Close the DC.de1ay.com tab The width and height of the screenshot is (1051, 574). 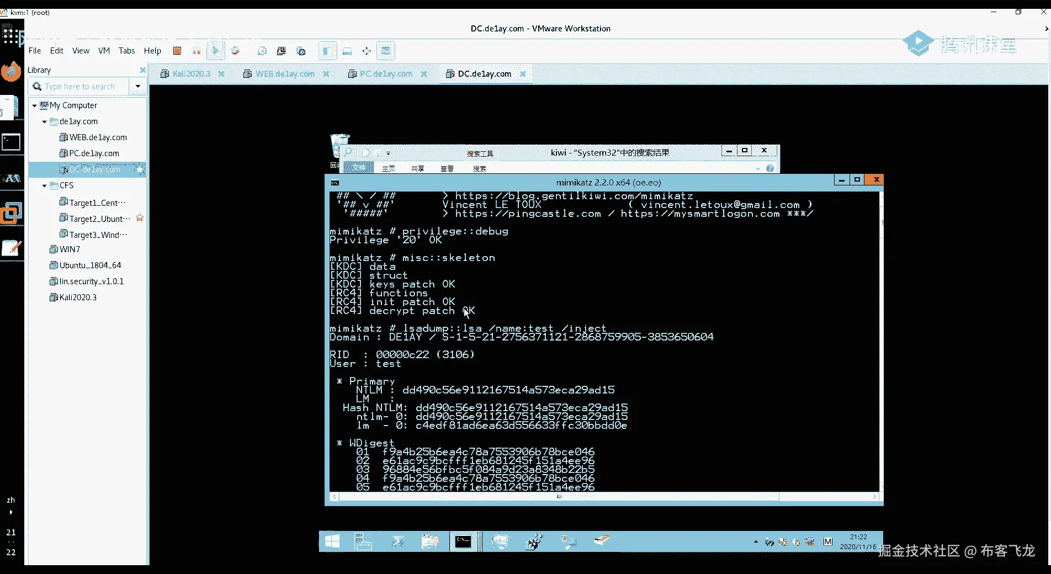coord(523,74)
